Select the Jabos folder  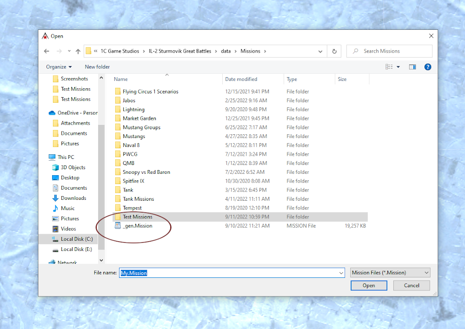[129, 100]
